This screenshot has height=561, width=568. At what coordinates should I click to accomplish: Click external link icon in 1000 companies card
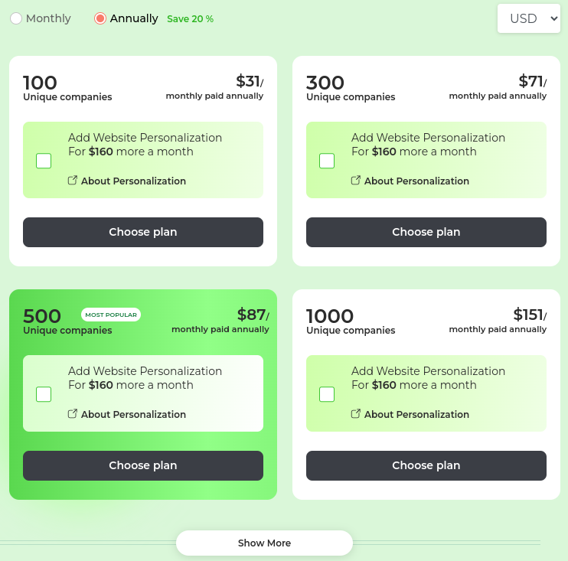(x=356, y=413)
